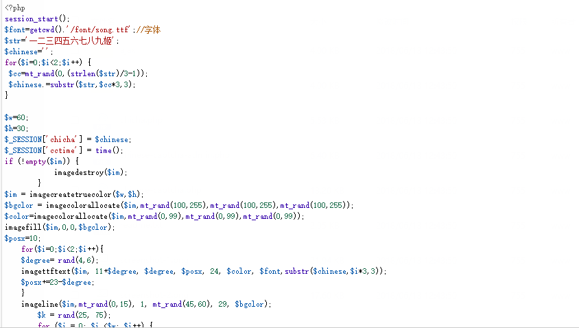Image resolution: width=579 pixels, height=328 pixels.
Task: Click the '$bgclor = imagecolorallocate' line
Action: click(179, 205)
